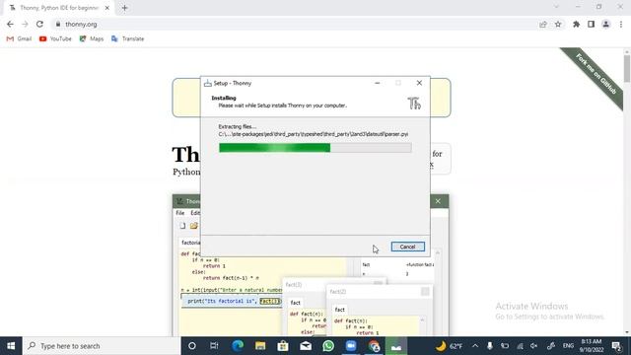Click microphone icon in system tray
This screenshot has width=631, height=355.
[490, 346]
